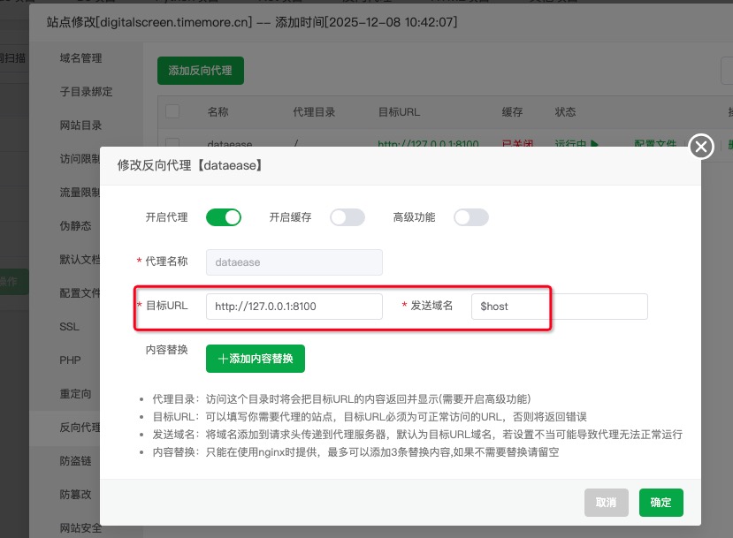Open the 域名管理 sidebar tab
The image size is (733, 538).
[x=80, y=58]
